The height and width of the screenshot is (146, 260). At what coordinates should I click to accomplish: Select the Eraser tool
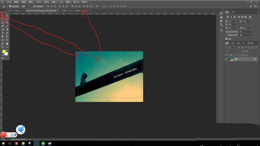point(3,30)
